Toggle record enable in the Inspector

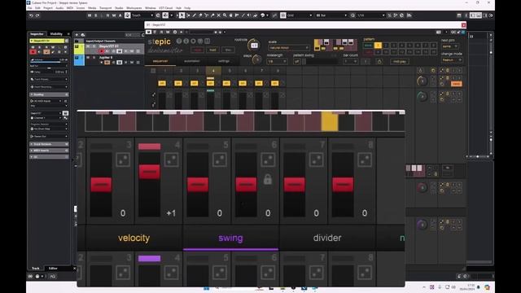click(33, 52)
